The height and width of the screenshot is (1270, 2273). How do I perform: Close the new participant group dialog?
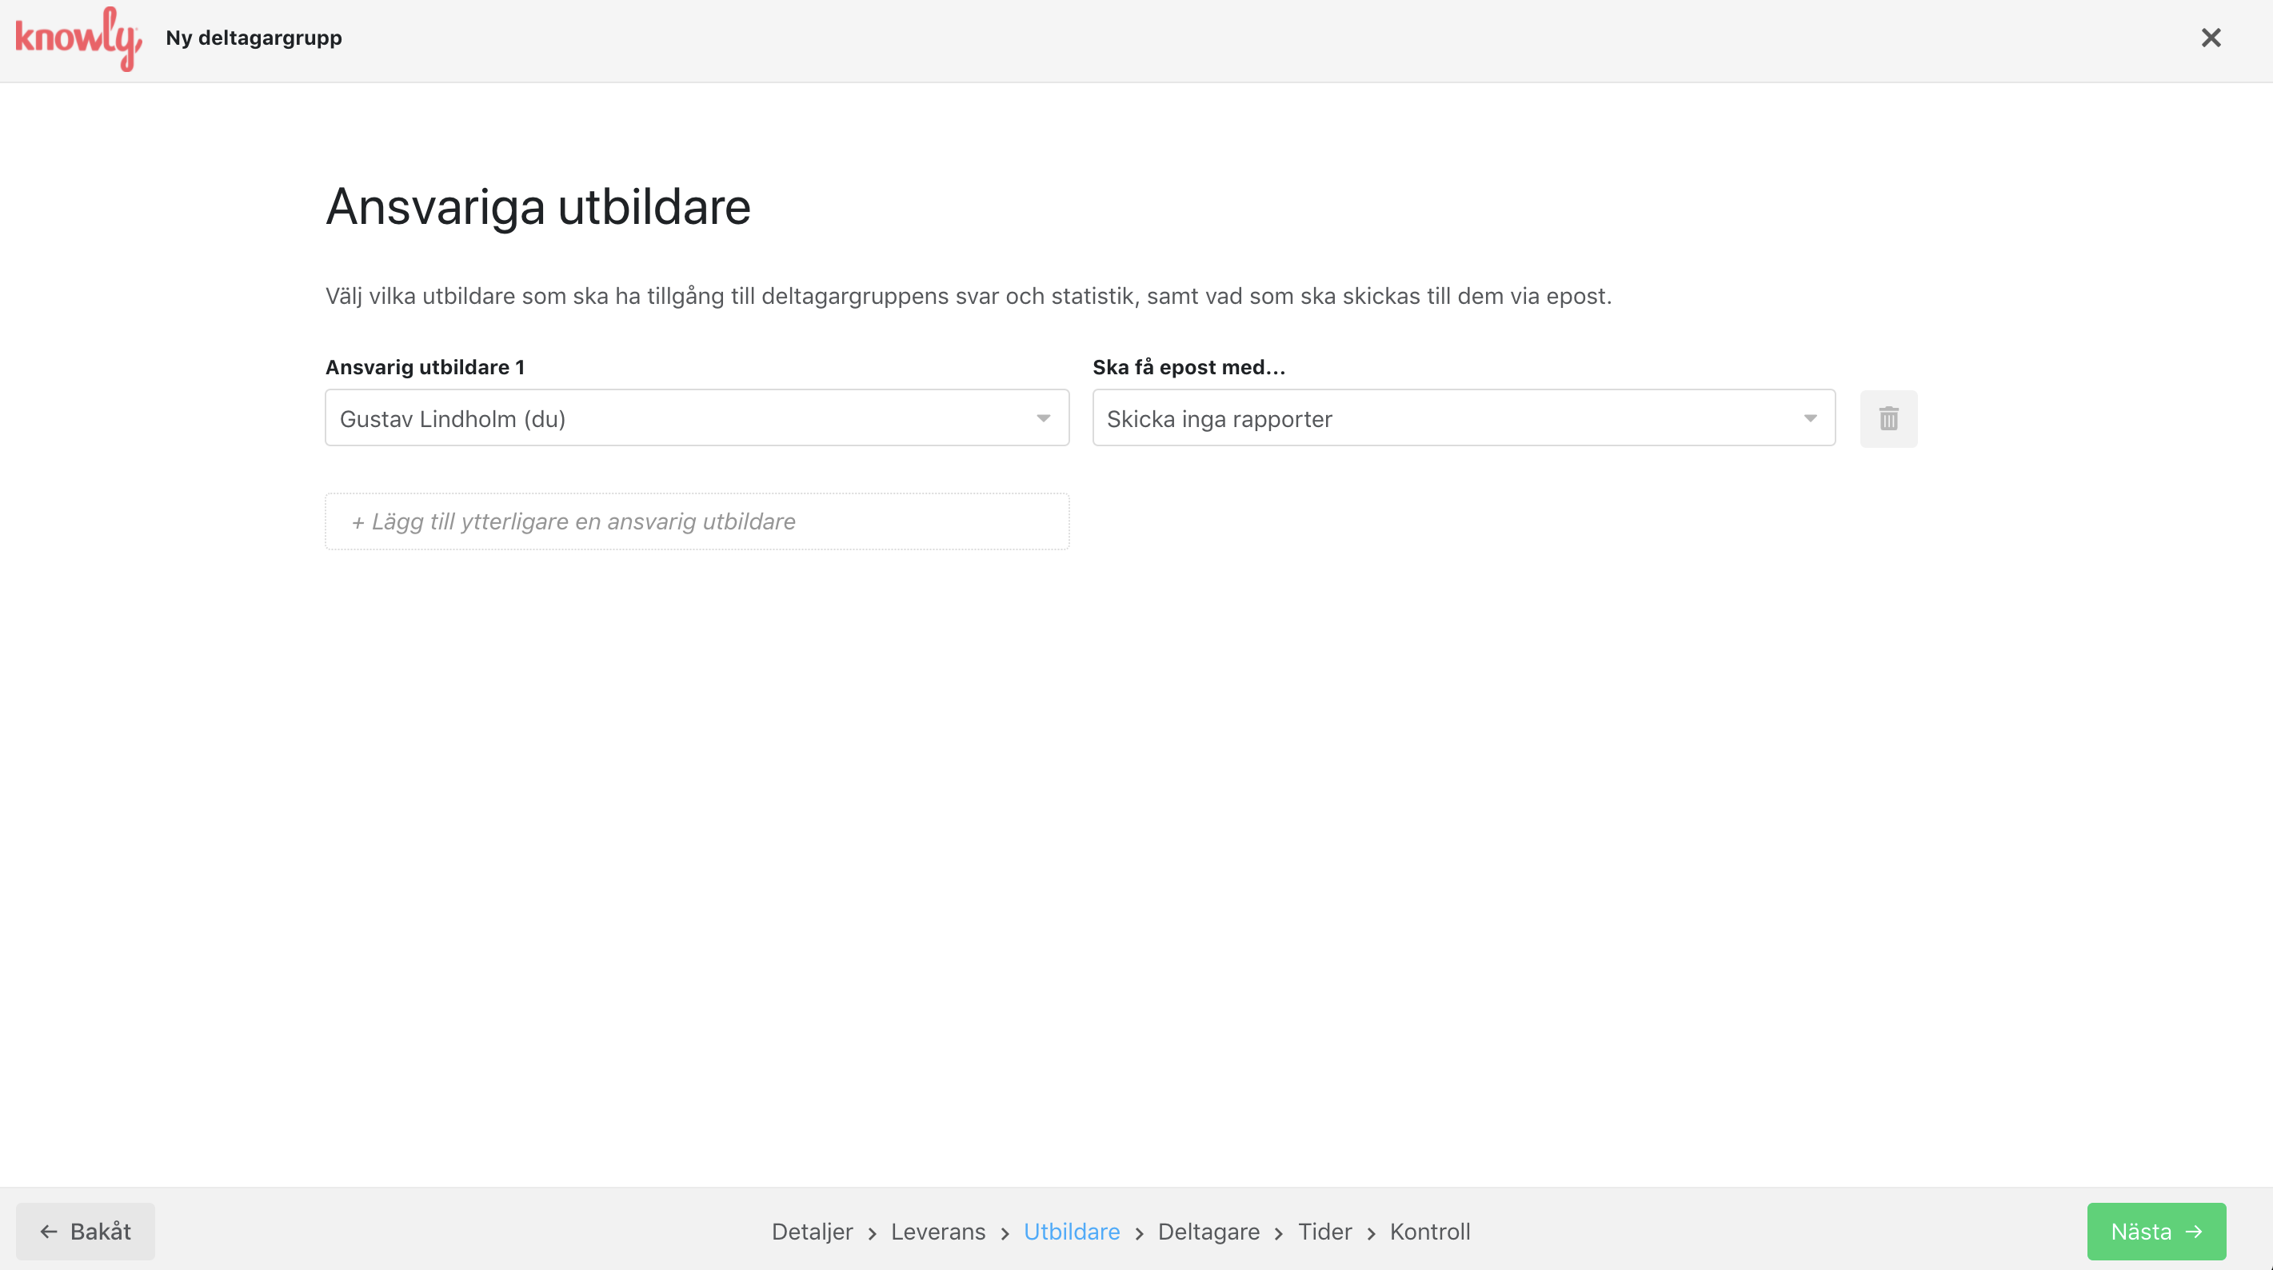(2211, 38)
